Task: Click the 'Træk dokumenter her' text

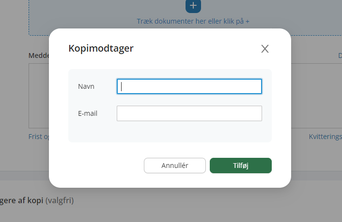Action: [193, 21]
